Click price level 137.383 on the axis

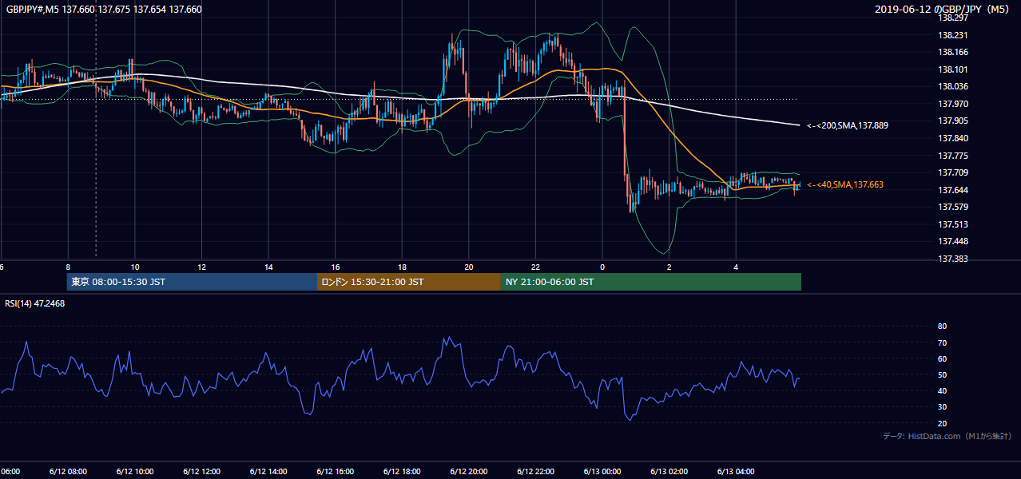953,259
